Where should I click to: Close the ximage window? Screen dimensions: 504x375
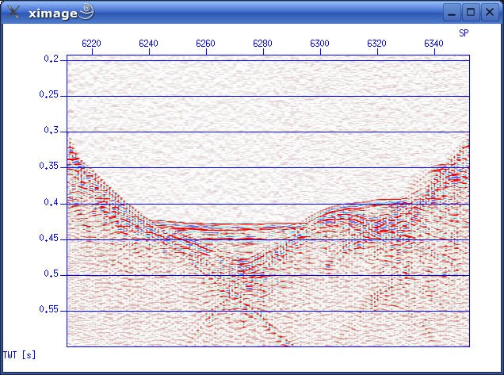pos(489,12)
